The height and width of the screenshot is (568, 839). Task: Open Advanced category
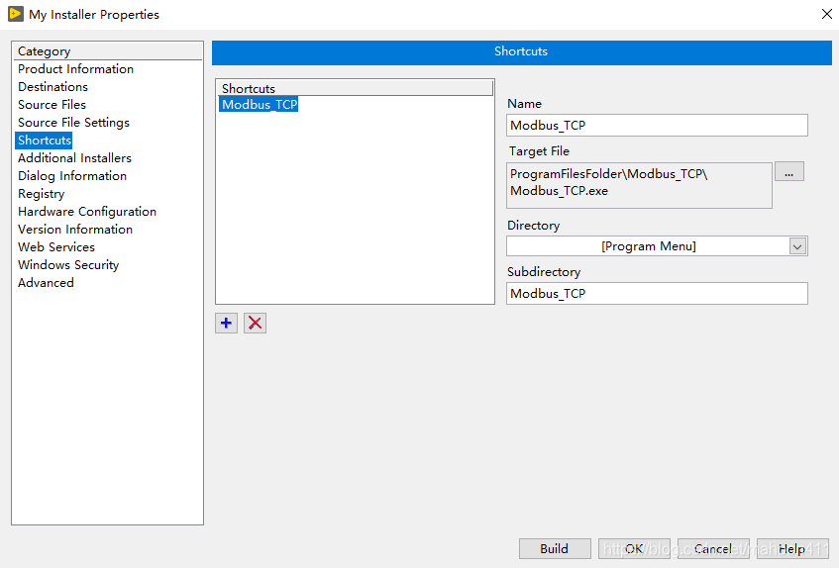pyautogui.click(x=46, y=283)
